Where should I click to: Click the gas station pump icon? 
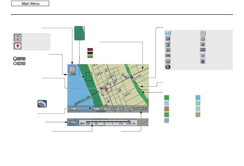168,50
